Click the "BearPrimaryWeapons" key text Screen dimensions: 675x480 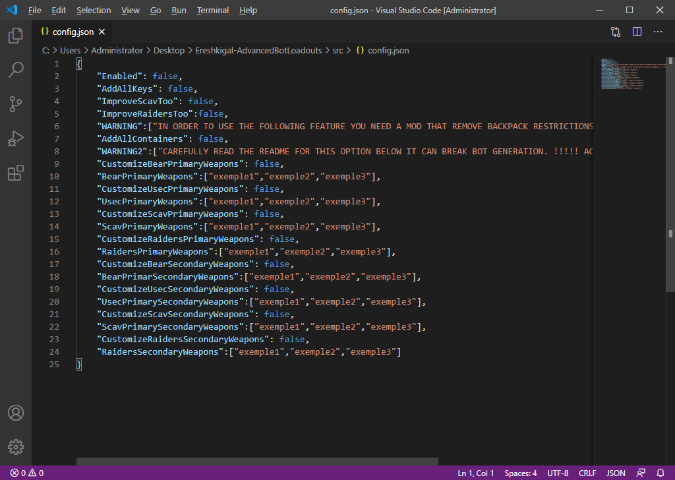point(148,176)
